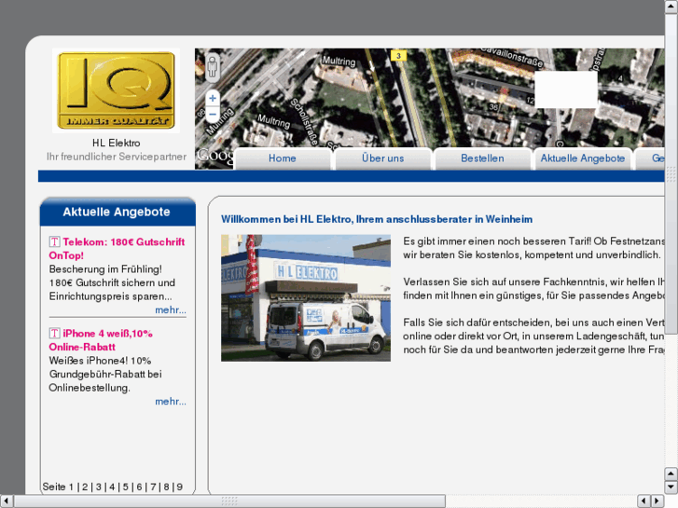
Task: Go to offers page 2
Action: (85, 487)
